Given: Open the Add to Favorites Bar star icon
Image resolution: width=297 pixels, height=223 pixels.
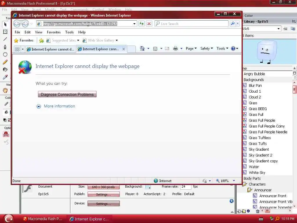Looking at the screenshot, I should tap(41, 40).
